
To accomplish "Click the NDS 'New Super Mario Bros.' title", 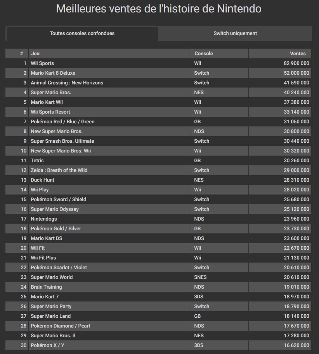I will (57, 131).
